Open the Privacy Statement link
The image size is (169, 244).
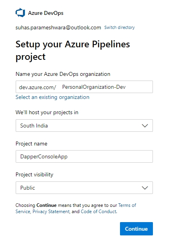click(51, 212)
